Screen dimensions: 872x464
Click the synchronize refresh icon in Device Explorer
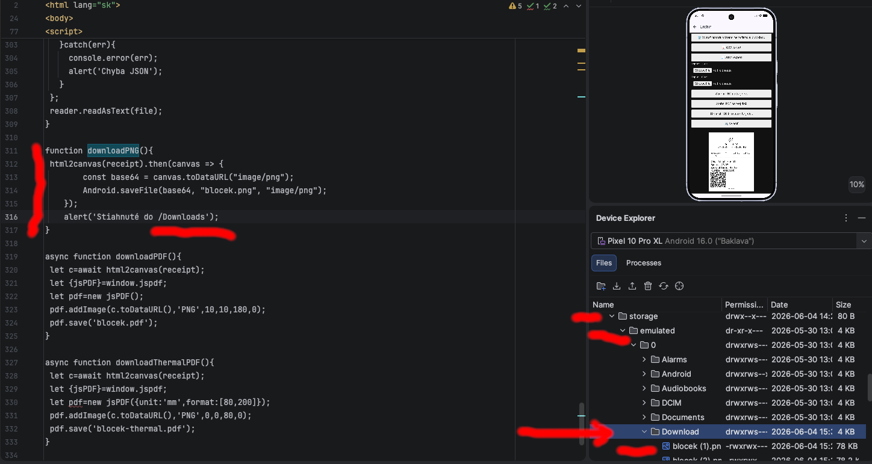click(x=664, y=286)
